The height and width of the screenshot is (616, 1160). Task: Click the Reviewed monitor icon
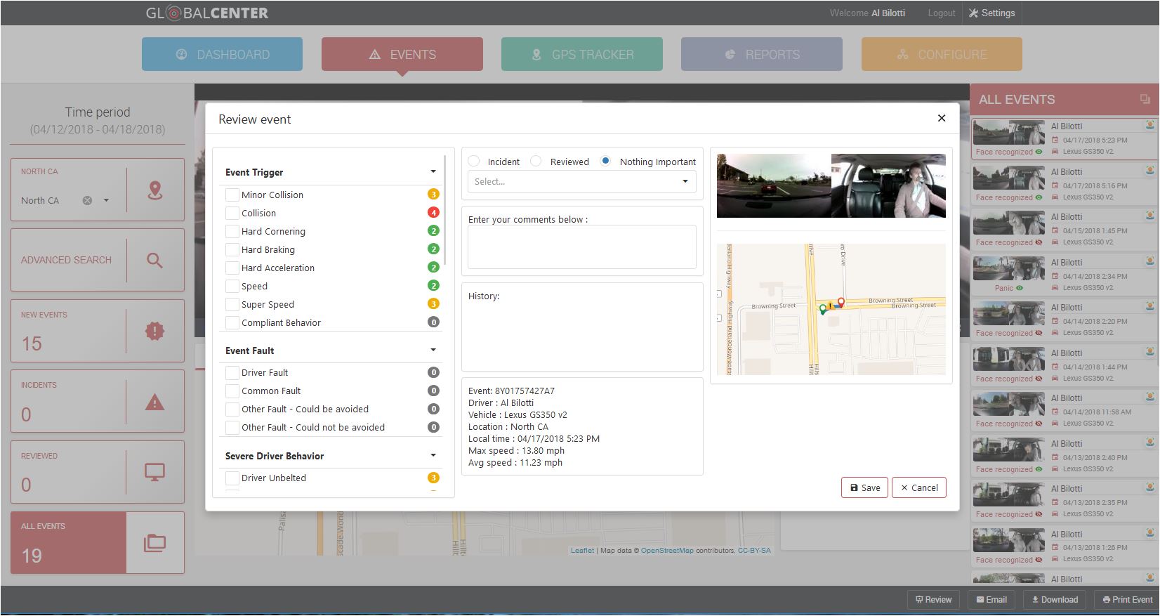click(154, 472)
